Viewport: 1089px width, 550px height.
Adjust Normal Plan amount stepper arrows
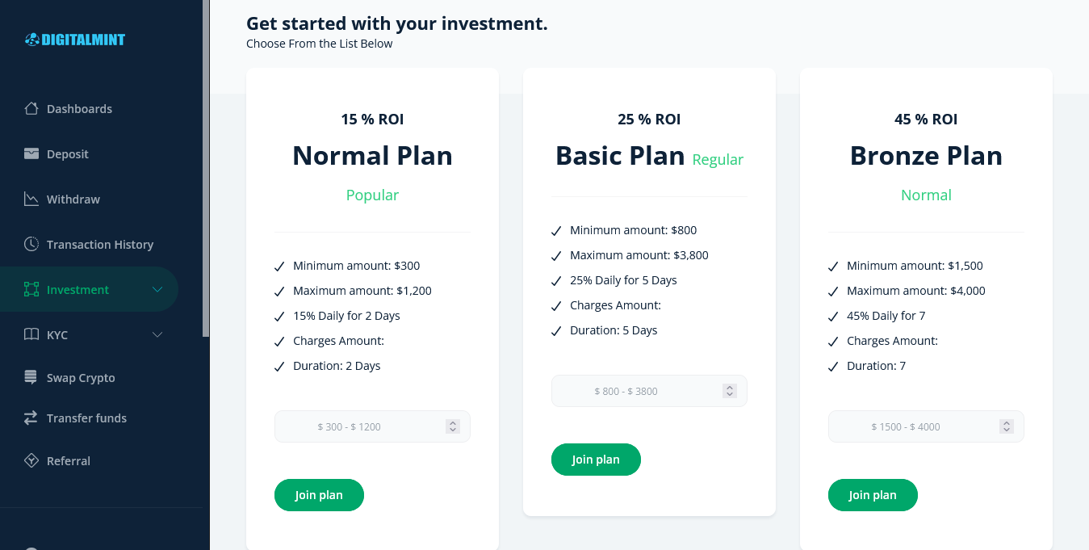tap(453, 426)
